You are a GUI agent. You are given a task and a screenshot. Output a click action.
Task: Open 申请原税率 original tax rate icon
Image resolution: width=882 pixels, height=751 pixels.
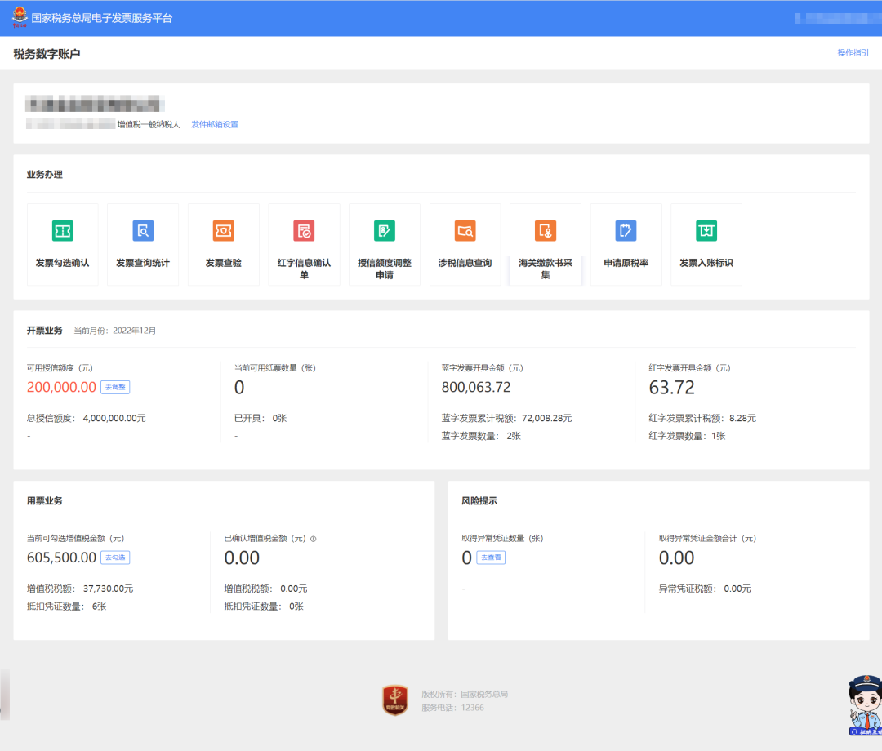coord(626,231)
